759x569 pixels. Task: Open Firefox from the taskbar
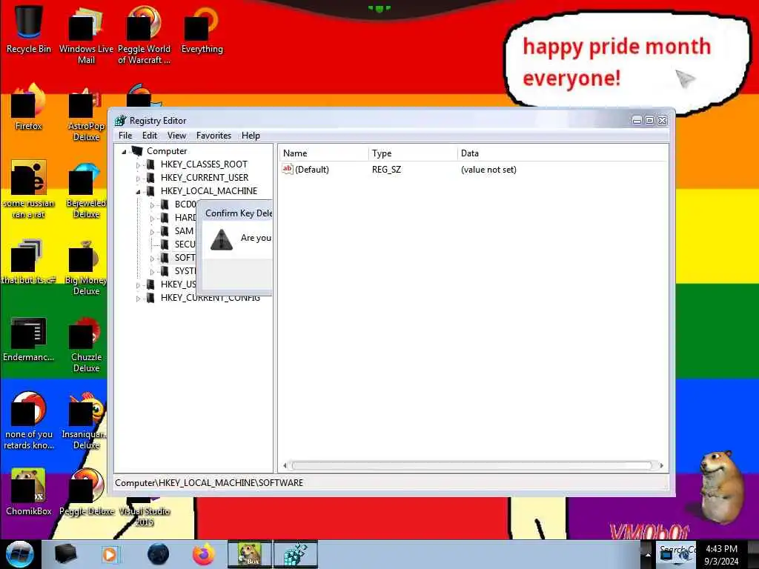tap(204, 554)
